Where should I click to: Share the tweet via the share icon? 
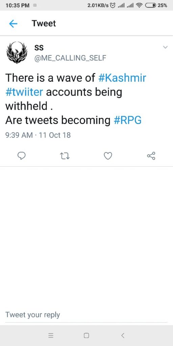151,156
